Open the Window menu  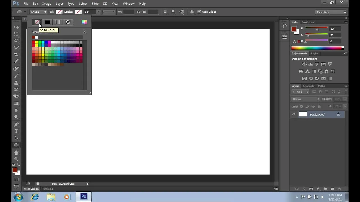tap(129, 4)
